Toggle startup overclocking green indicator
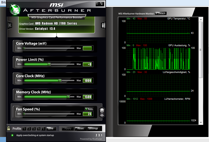Image resolution: width=209 pixels, height=142 pixels. pos(12,135)
